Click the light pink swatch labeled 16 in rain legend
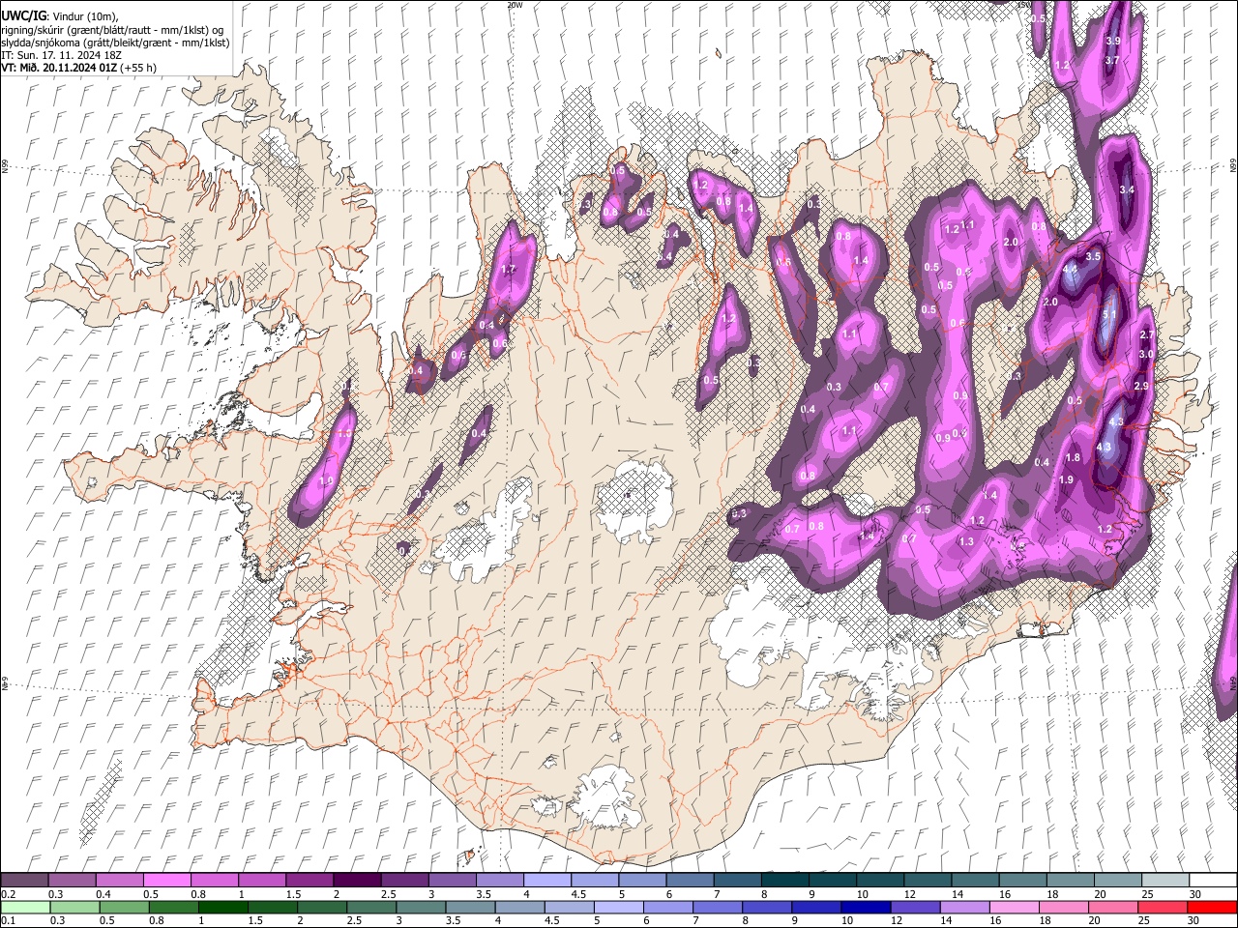The image size is (1238, 928). 1014,908
